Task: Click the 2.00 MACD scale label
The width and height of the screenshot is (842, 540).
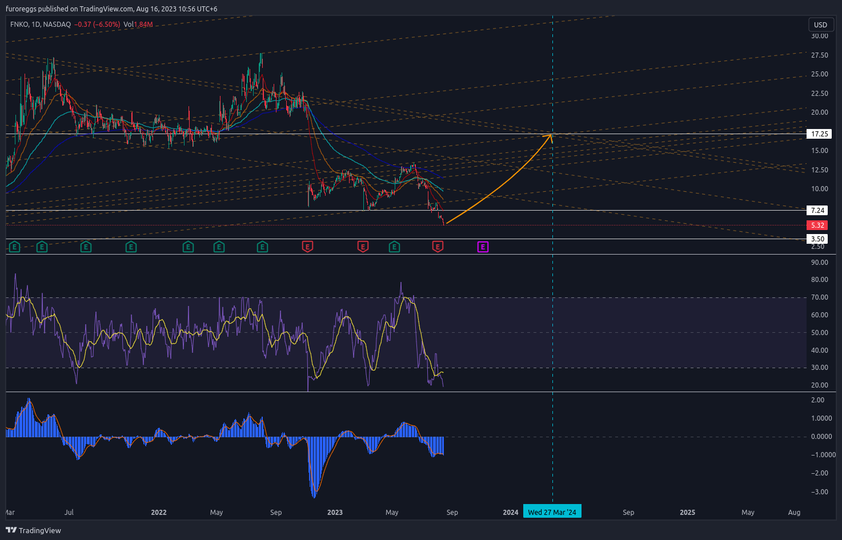Action: tap(817, 400)
